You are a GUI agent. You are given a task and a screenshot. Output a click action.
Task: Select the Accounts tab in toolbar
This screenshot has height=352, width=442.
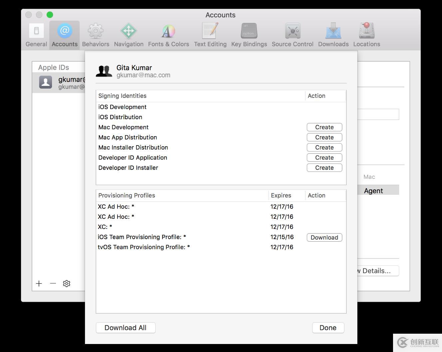coord(65,35)
